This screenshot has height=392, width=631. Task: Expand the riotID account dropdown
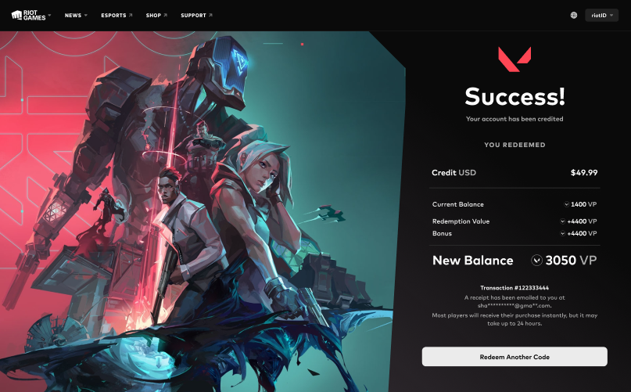(x=601, y=16)
